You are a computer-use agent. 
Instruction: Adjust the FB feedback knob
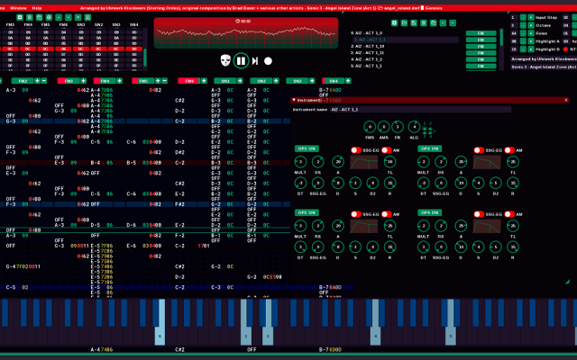(397, 127)
